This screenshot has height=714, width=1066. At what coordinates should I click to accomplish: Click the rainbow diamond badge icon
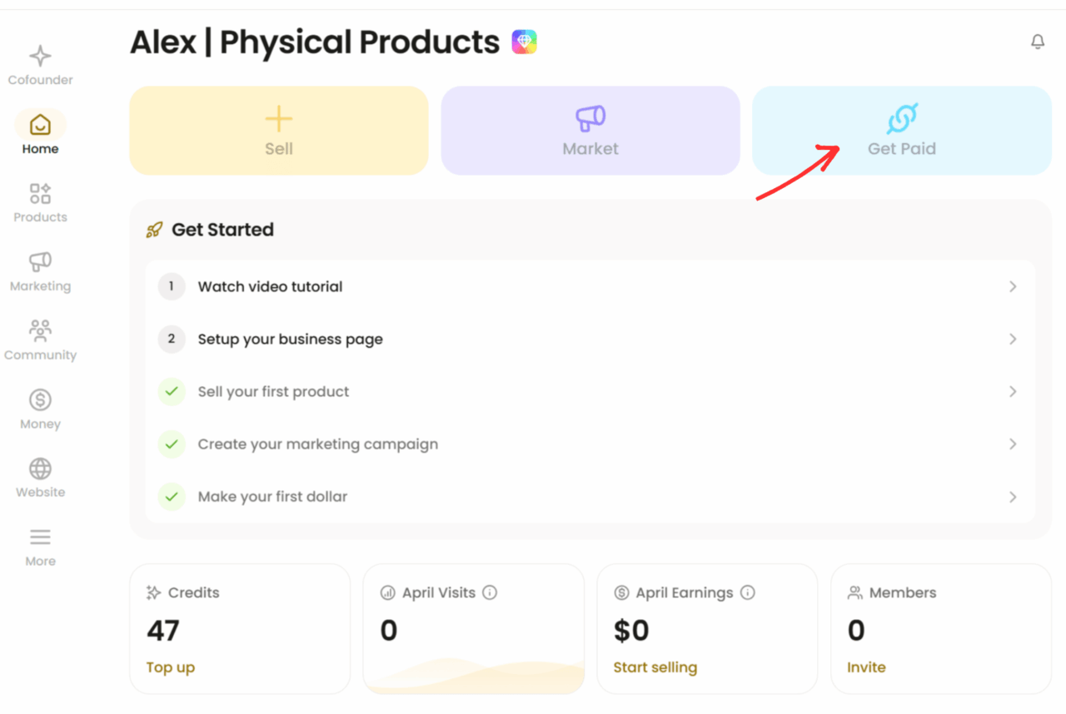click(524, 42)
